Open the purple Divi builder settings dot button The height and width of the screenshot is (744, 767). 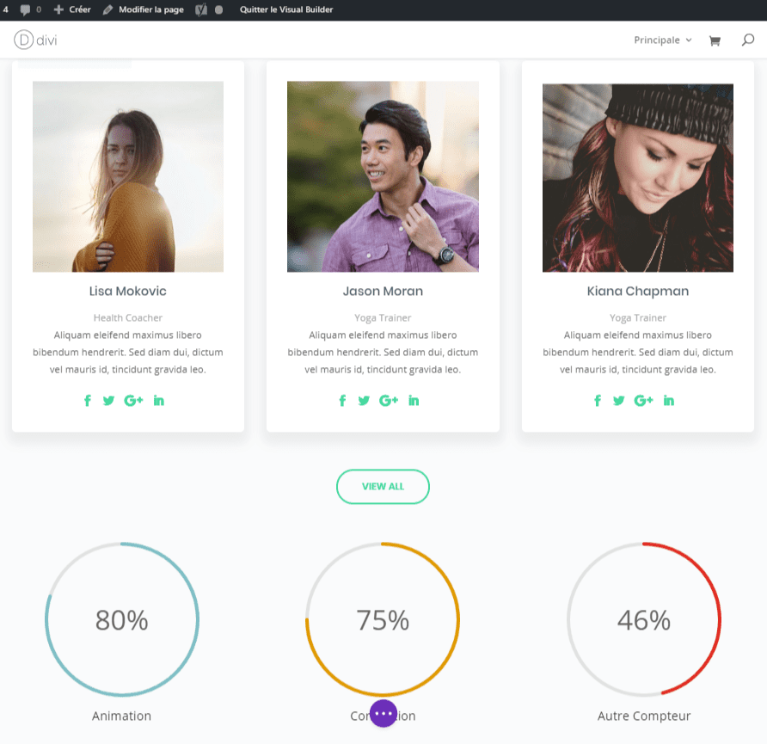383,713
